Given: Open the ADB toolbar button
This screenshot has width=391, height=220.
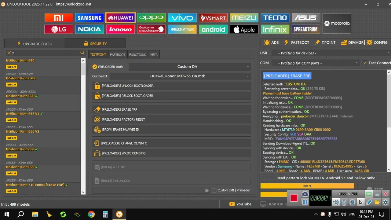Looking at the screenshot, I should (271, 42).
